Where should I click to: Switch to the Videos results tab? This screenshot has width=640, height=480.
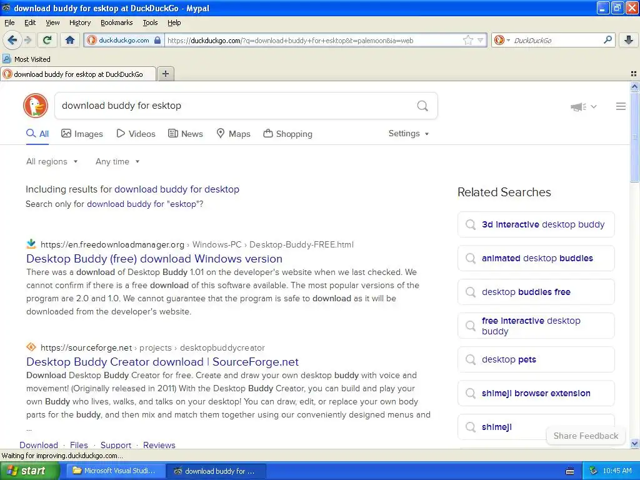[x=136, y=134]
